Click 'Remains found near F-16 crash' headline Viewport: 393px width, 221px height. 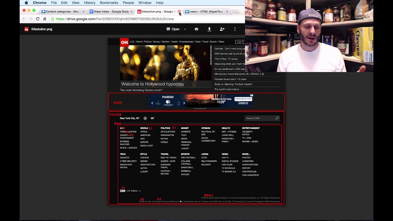coord(230,79)
